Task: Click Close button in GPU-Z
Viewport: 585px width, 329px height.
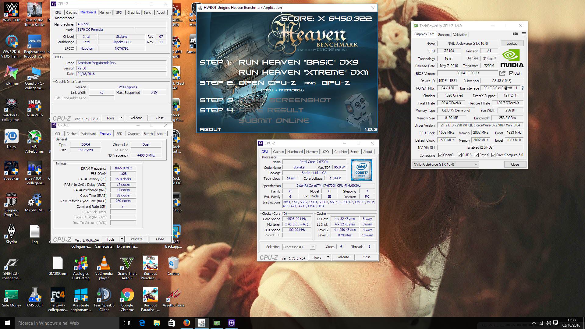Action: coord(515,164)
